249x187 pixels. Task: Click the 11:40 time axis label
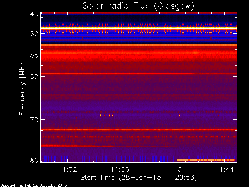pyautogui.click(x=172, y=169)
